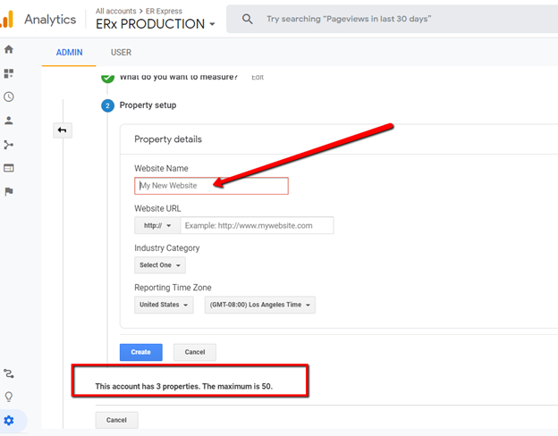The image size is (558, 436).
Task: Click Edit next to measure step
Action: pyautogui.click(x=258, y=77)
